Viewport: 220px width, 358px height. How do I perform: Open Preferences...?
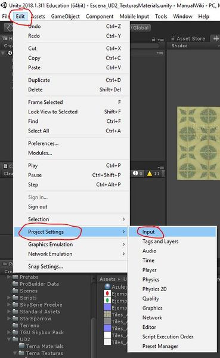pos(72,144)
